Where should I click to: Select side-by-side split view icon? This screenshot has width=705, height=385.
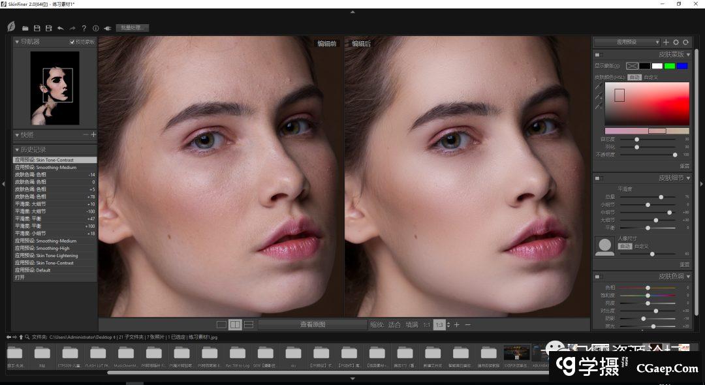click(x=235, y=324)
